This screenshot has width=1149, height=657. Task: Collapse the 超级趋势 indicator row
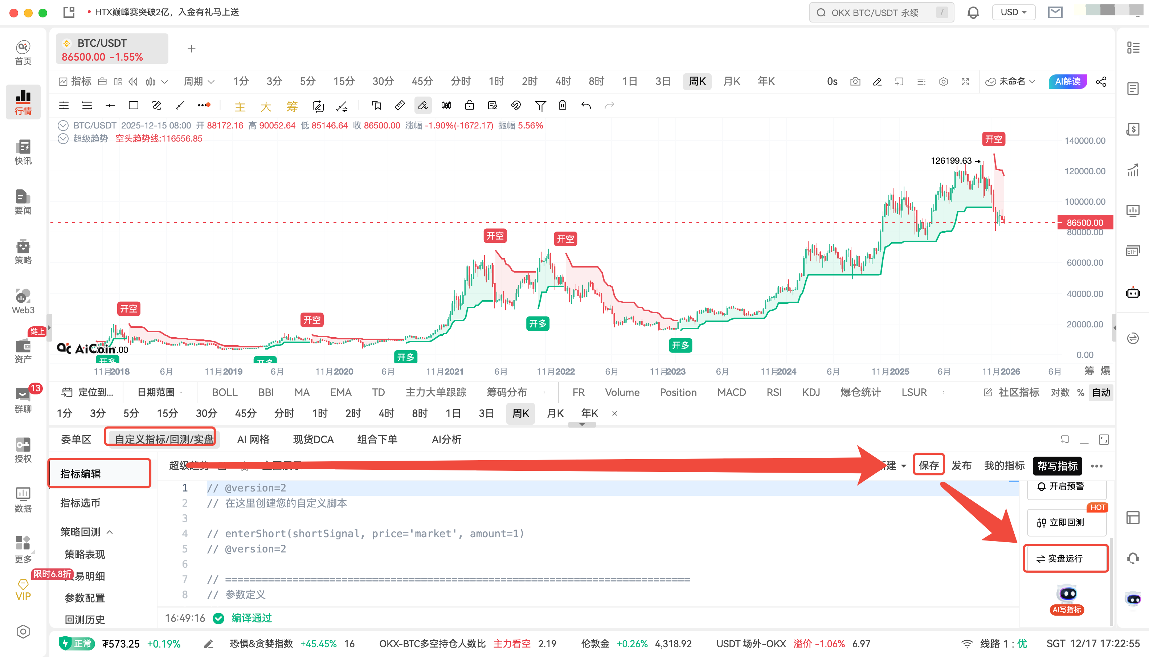[63, 139]
